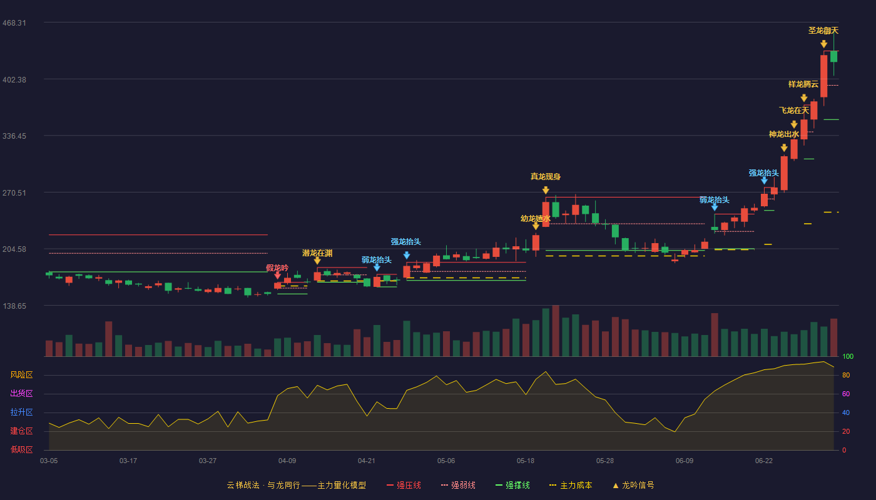Toggle the 强撑线 legend series
This screenshot has width=876, height=500.
pyautogui.click(x=512, y=485)
